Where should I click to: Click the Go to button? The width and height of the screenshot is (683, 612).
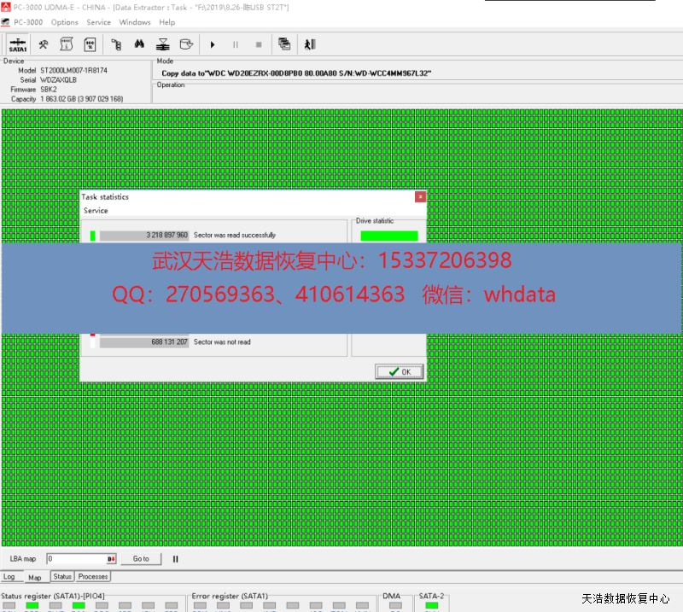coord(141,559)
